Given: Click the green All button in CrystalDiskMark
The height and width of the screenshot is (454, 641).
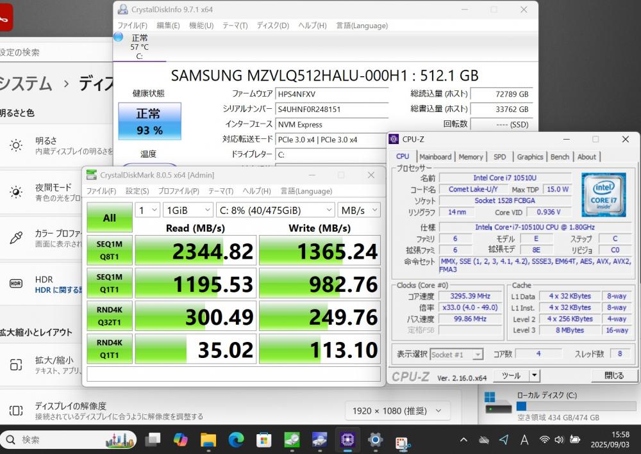Looking at the screenshot, I should [x=110, y=218].
